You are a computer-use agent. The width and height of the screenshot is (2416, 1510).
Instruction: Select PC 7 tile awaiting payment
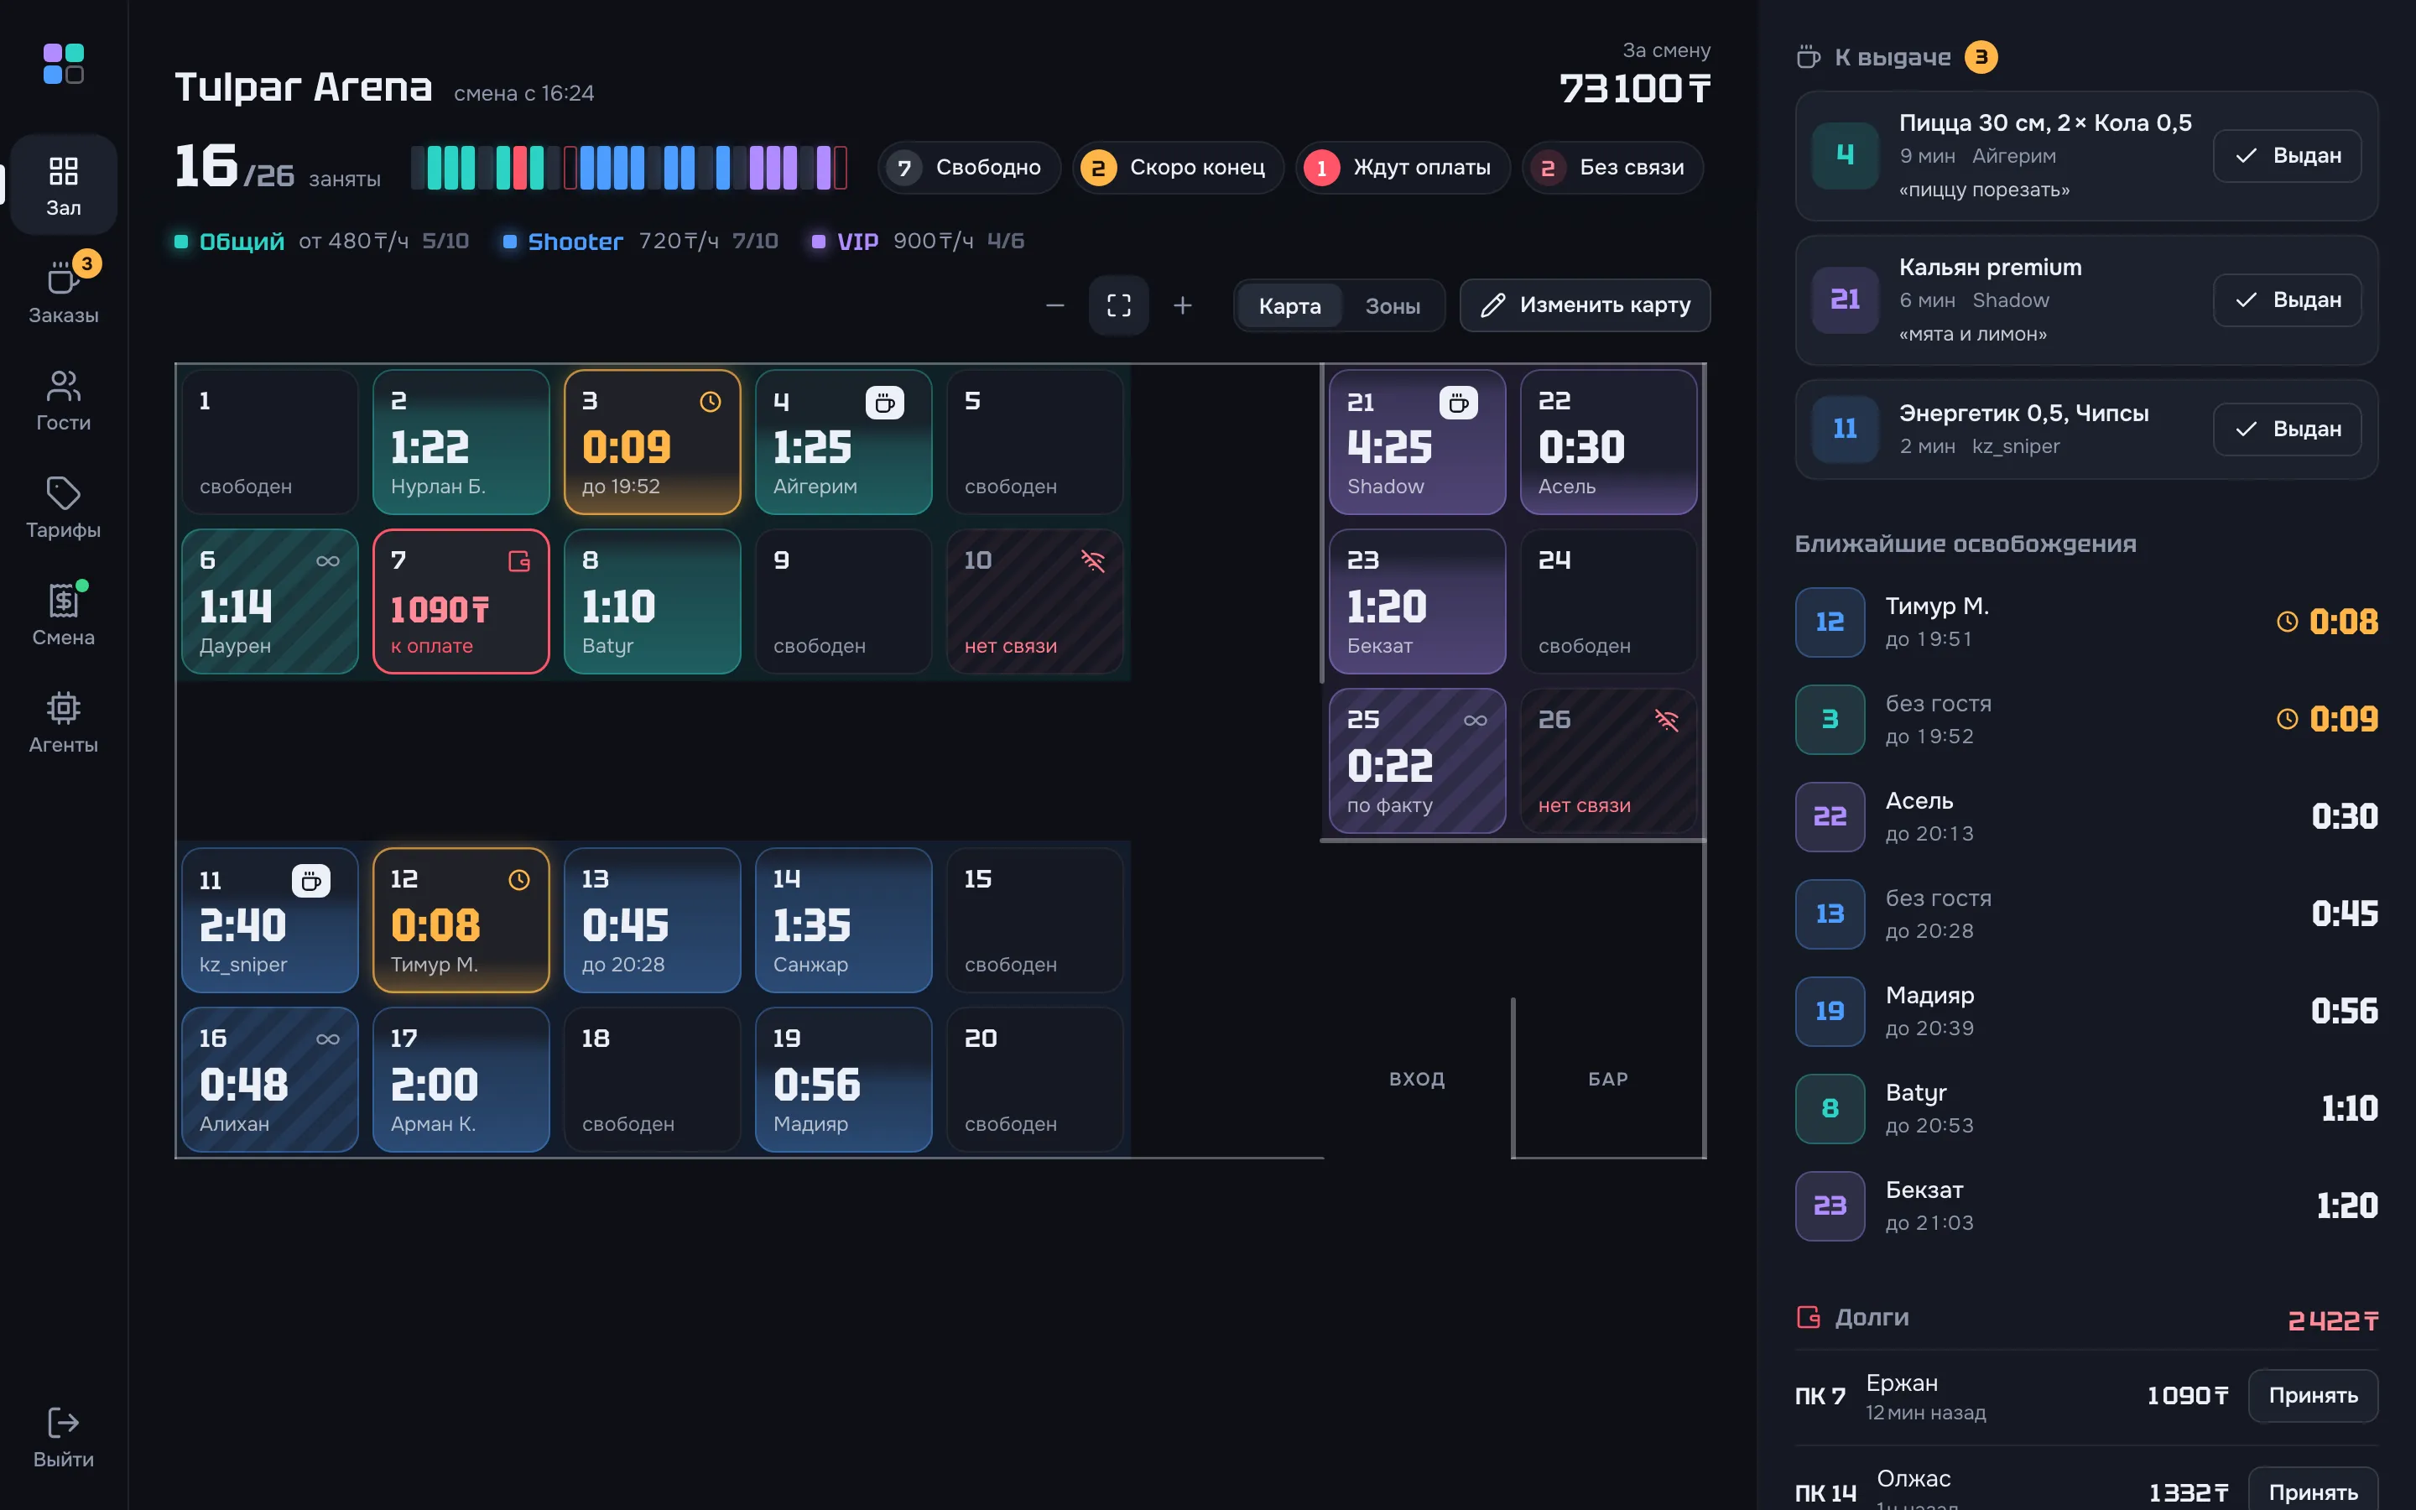coord(461,601)
